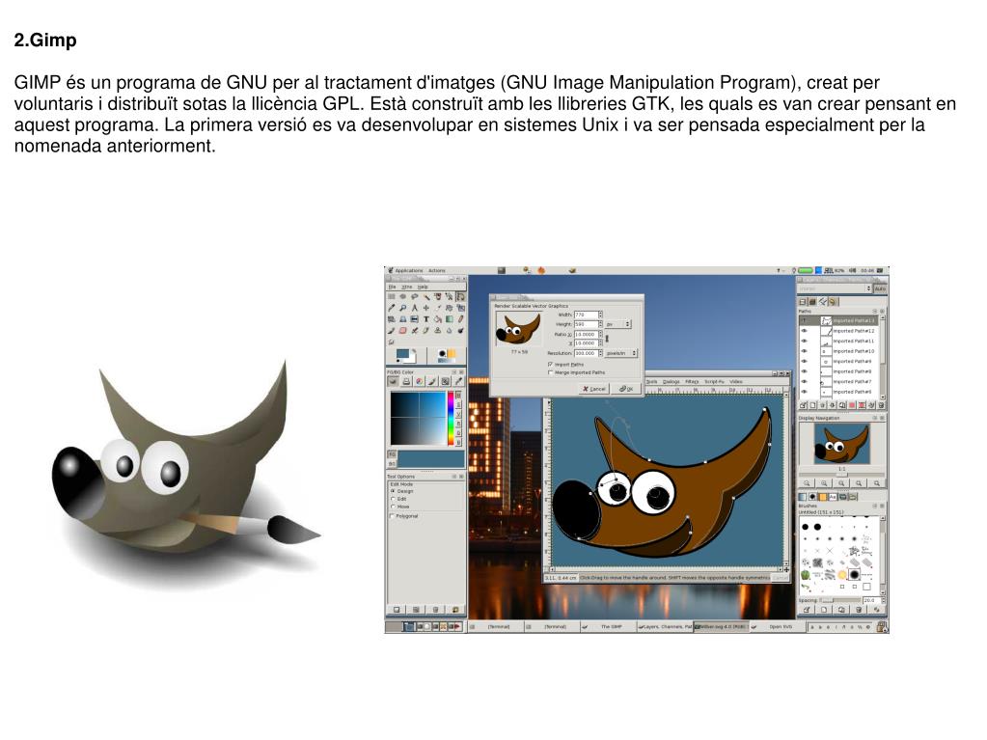
Task: Click the volume speaker icon in the top panel
Action: tap(852, 270)
